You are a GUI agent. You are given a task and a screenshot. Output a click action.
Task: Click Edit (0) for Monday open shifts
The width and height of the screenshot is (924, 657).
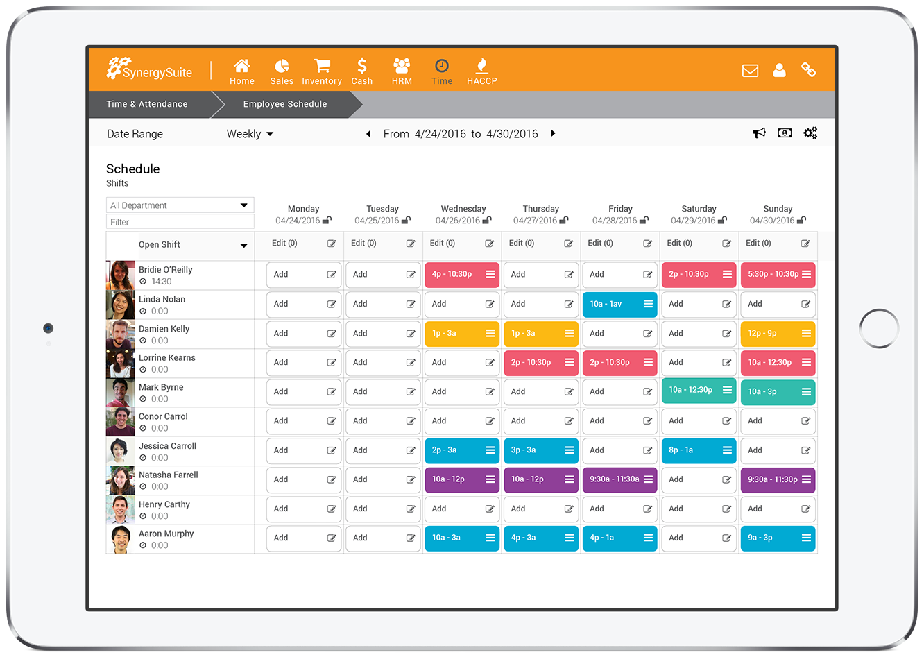[284, 243]
